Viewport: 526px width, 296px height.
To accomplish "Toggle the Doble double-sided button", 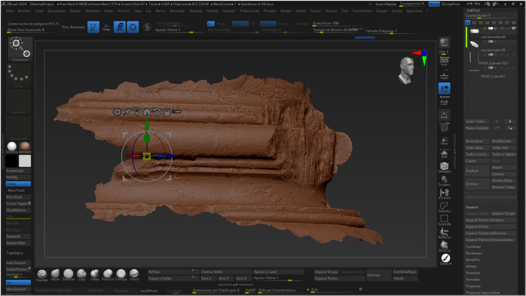I will coord(18,183).
